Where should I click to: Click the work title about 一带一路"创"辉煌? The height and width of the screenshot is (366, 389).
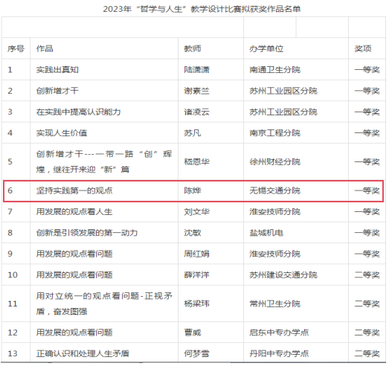104,161
